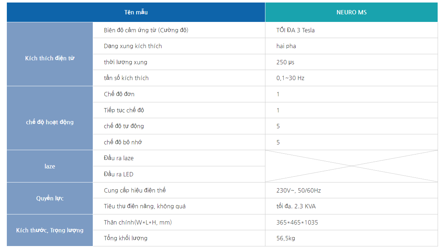Select the "Kích thước, Trọng lượng" cell
447x250 pixels.
[x=50, y=230]
